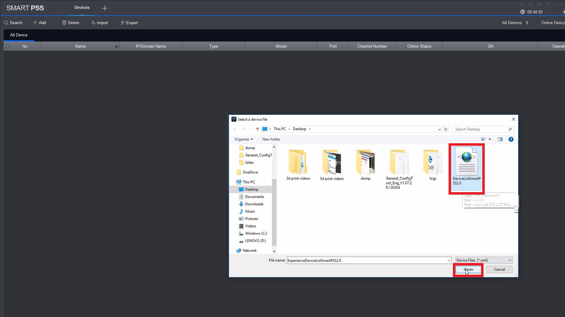Go up one folder level in dialog

[257, 129]
